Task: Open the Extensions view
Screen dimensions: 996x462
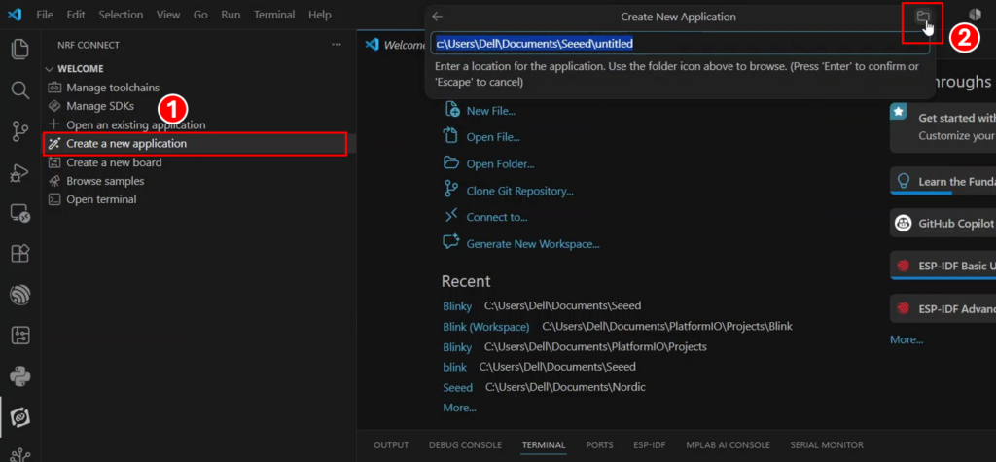Action: pos(20,254)
